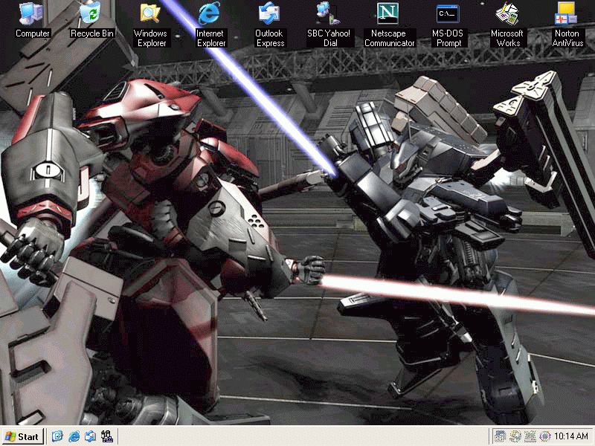Click the leftmost system tray icon
This screenshot has width=595, height=446.
[501, 436]
